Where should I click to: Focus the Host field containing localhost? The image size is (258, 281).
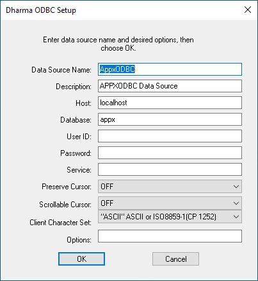coord(170,103)
